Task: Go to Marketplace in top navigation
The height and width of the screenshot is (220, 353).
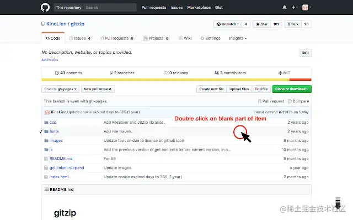Action: (199, 7)
